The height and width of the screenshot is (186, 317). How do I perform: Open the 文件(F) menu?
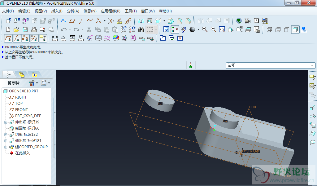(8, 11)
